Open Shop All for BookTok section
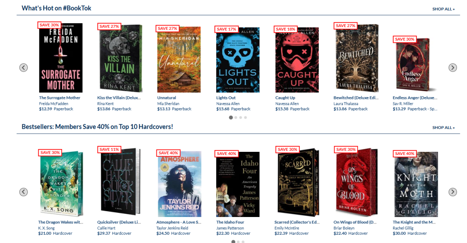The image size is (467, 243). coord(443,9)
